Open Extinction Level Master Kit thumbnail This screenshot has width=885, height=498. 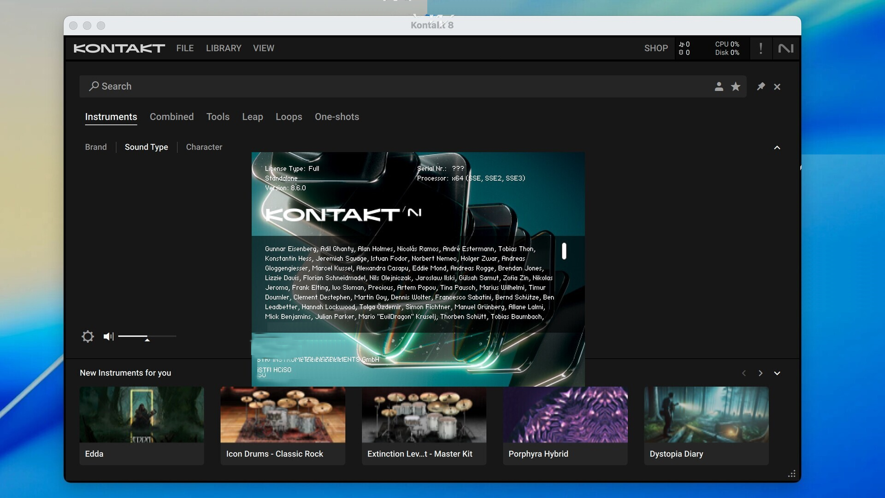[424, 415]
